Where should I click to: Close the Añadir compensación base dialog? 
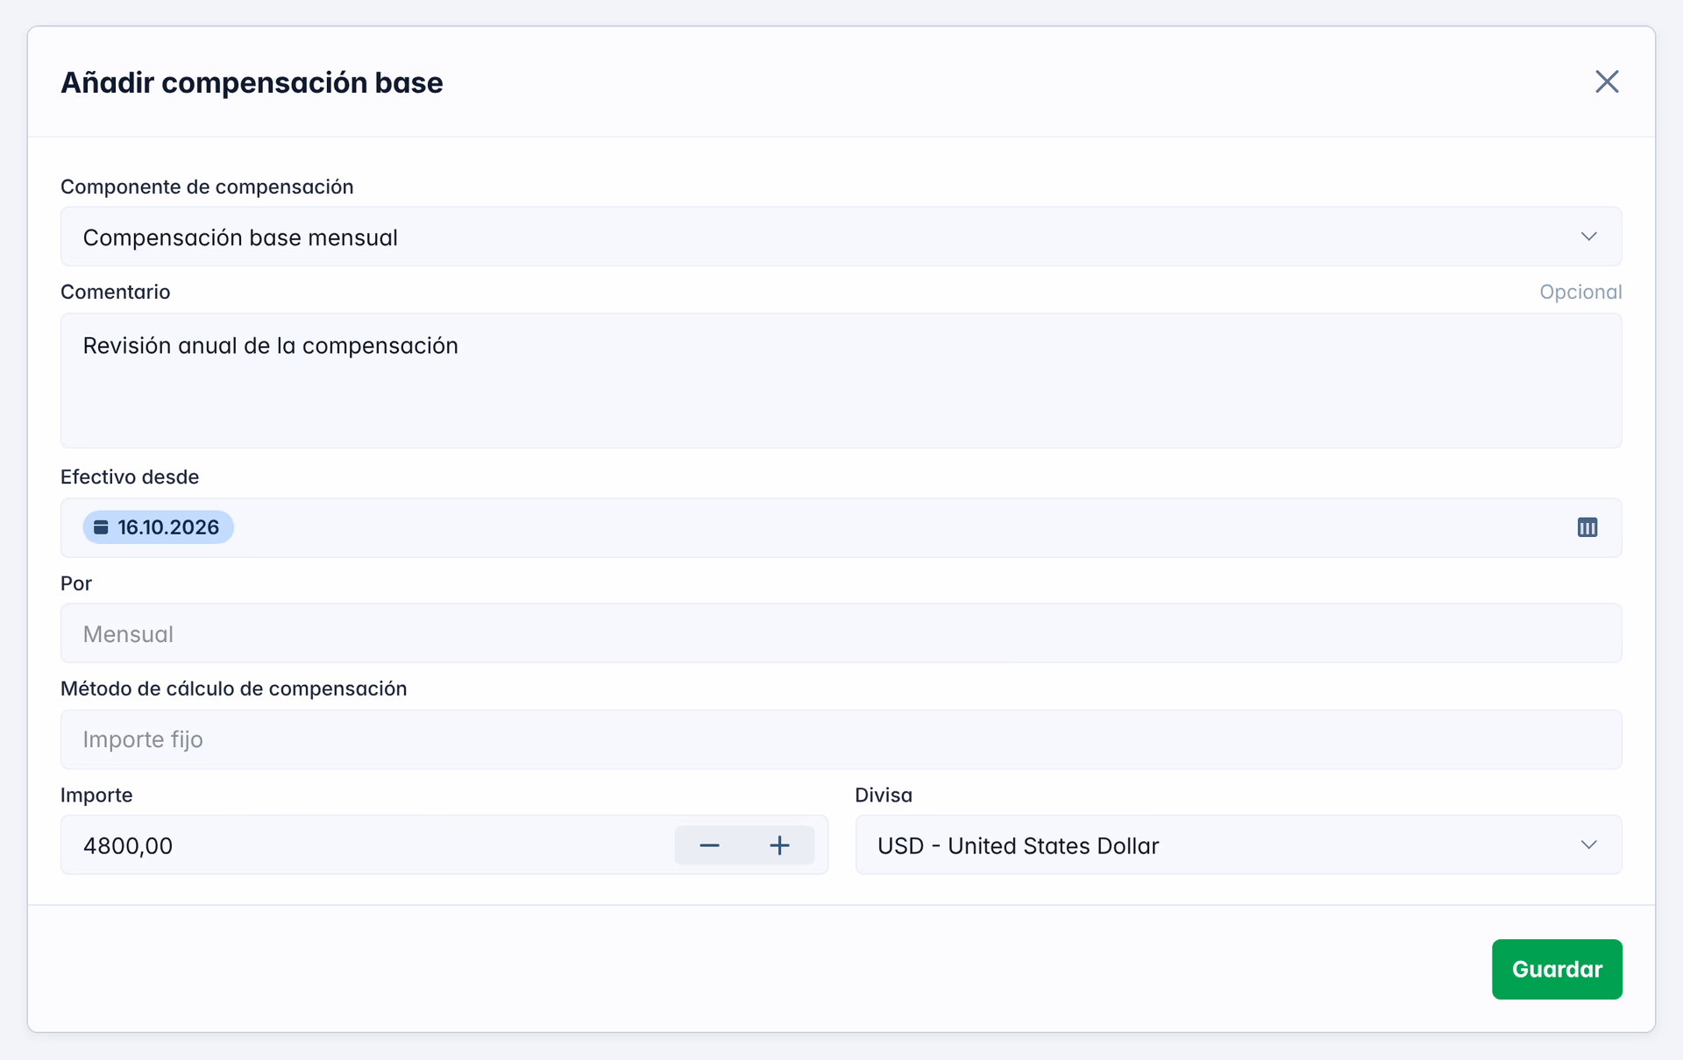point(1606,81)
